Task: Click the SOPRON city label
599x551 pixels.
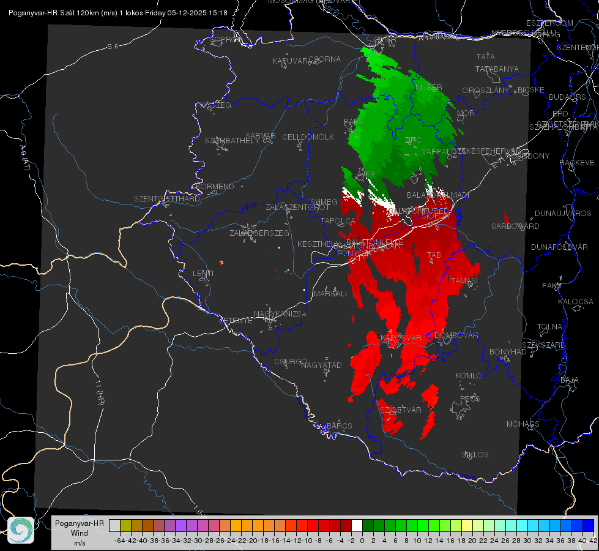Action: (226, 39)
